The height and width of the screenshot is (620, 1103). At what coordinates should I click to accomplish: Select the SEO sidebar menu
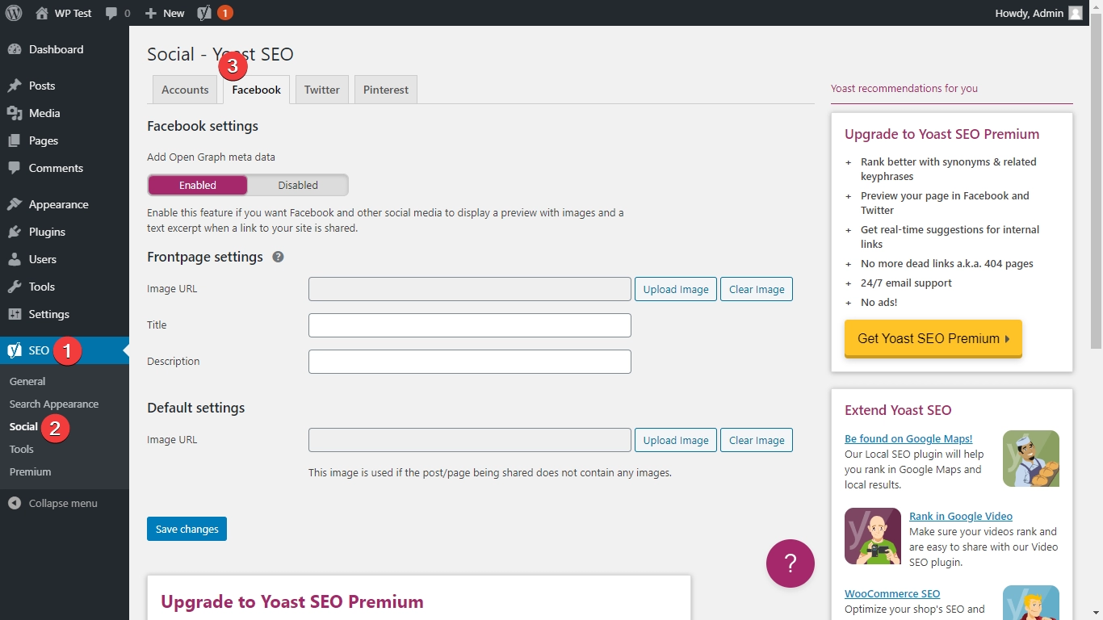(x=65, y=350)
